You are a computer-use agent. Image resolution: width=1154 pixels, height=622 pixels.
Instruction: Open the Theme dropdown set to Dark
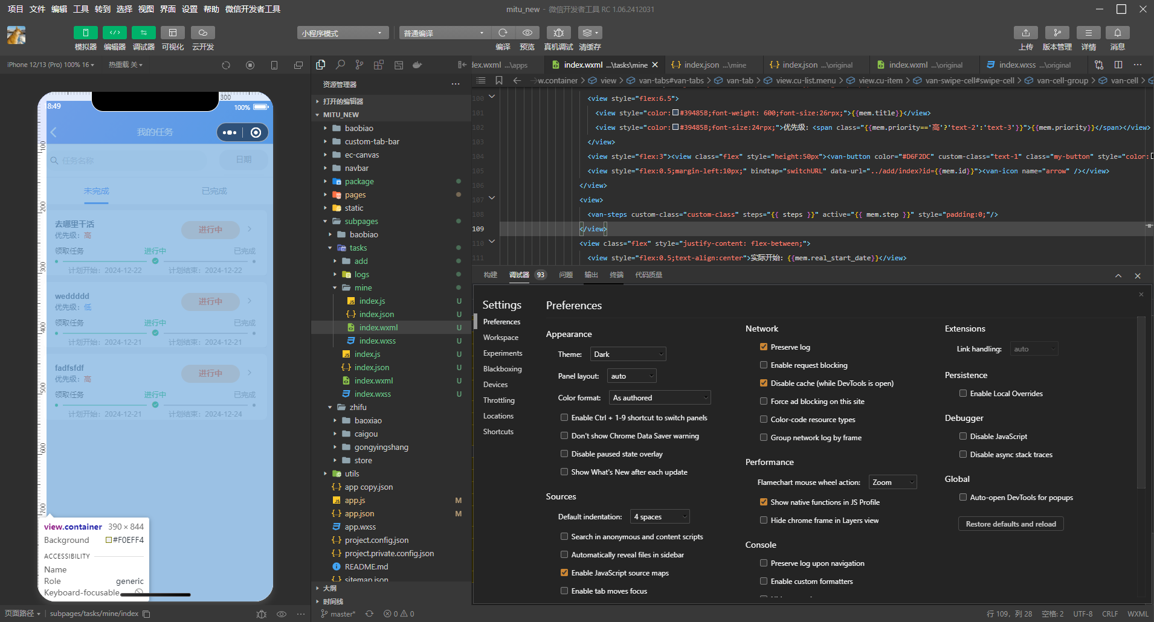click(x=628, y=354)
